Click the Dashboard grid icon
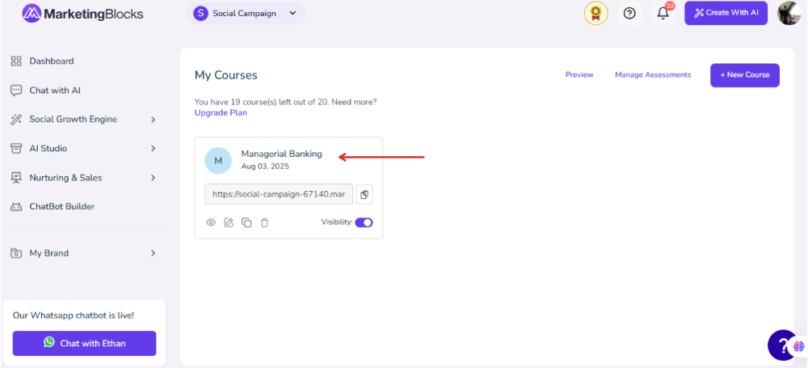The height and width of the screenshot is (368, 808). [x=16, y=61]
